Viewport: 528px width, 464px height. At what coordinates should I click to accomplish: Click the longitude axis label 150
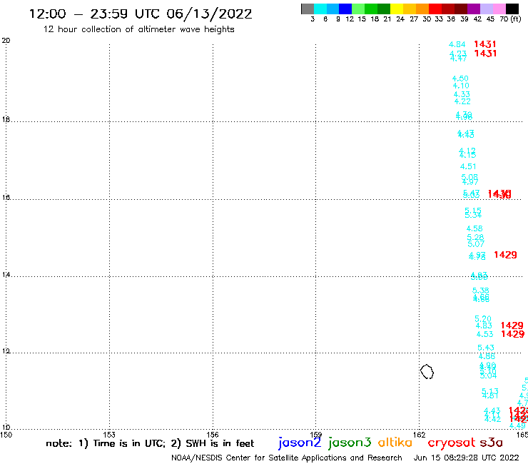click(x=6, y=435)
